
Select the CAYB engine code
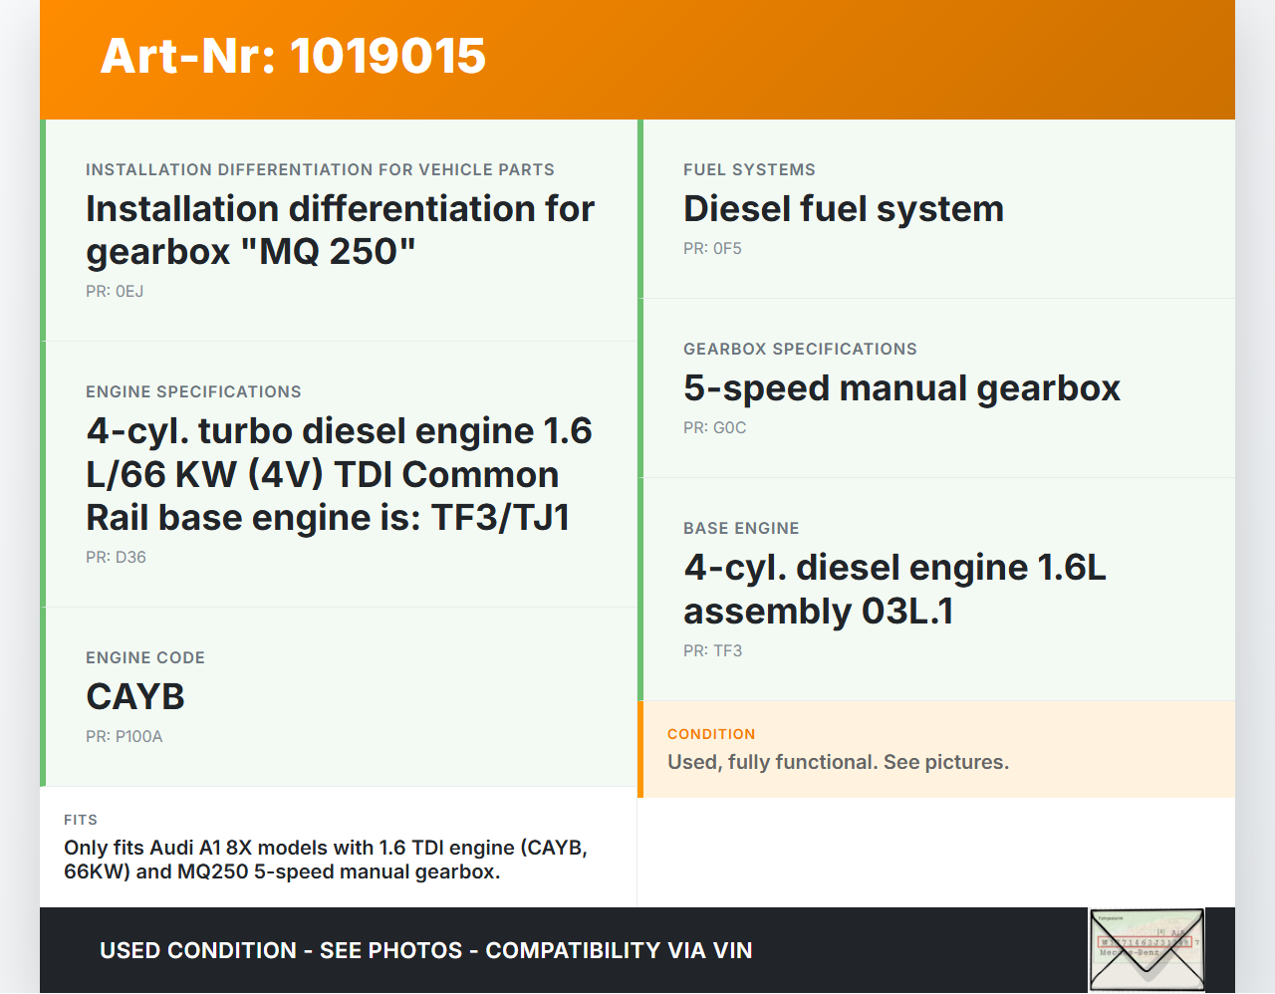(135, 697)
